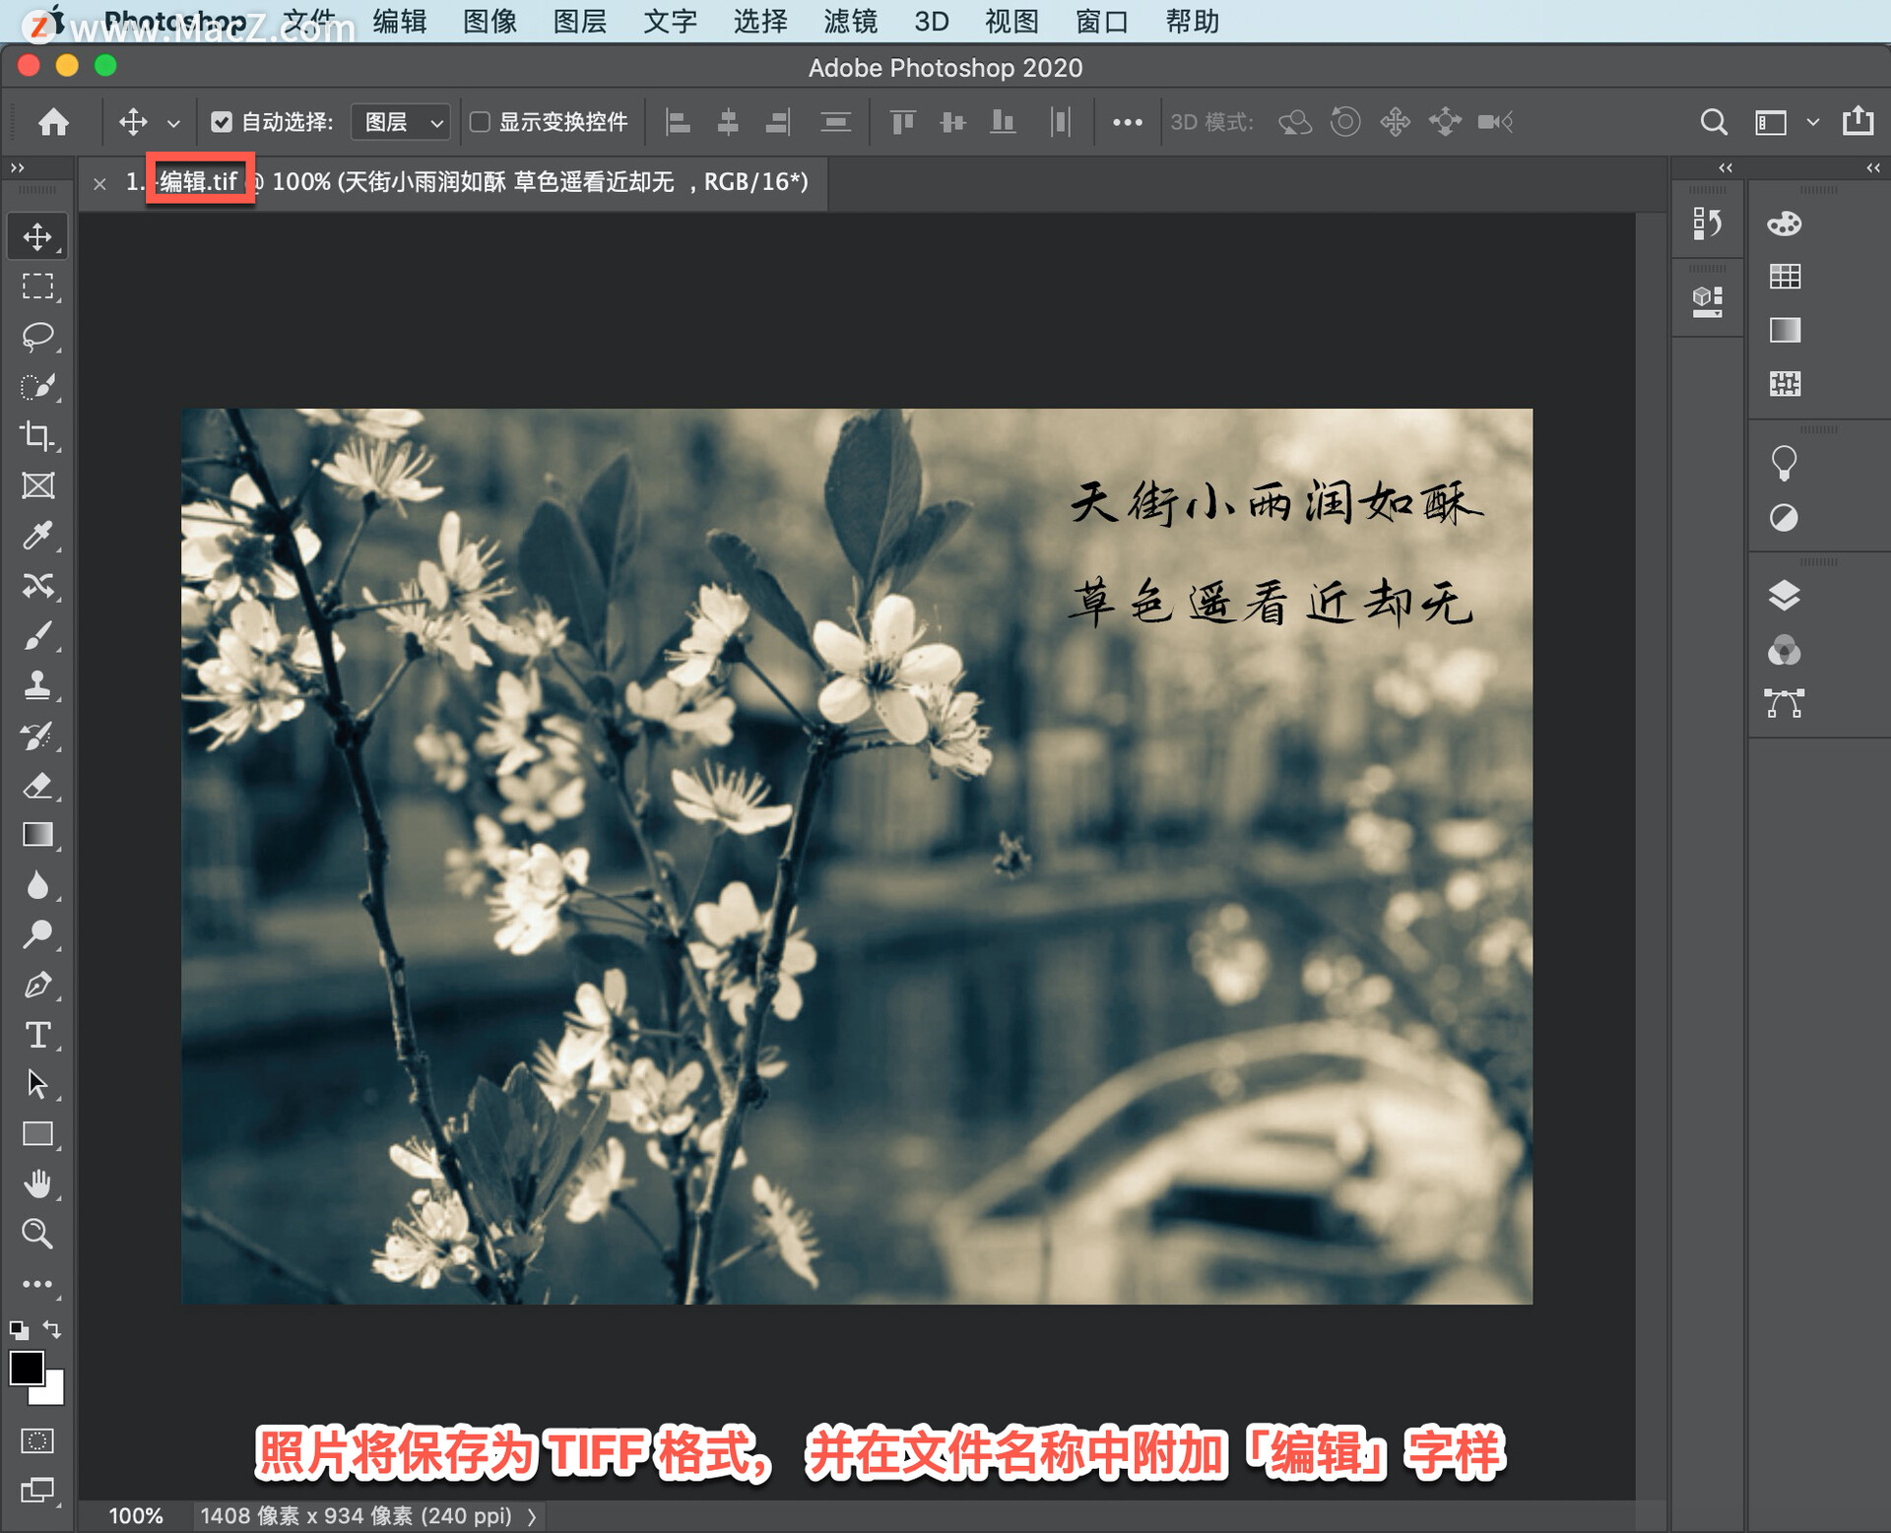Align left edges button

coord(678,122)
